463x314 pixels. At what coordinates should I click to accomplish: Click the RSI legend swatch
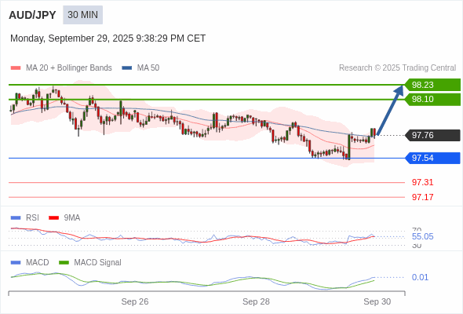tap(16, 218)
